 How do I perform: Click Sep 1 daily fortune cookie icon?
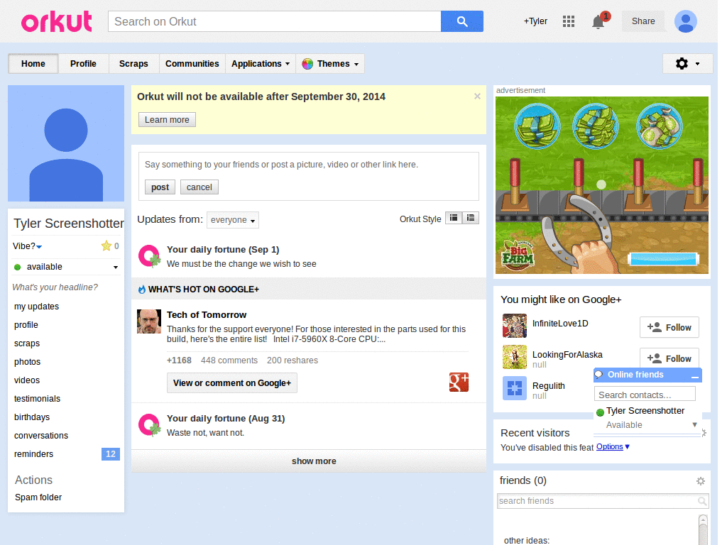tap(149, 256)
